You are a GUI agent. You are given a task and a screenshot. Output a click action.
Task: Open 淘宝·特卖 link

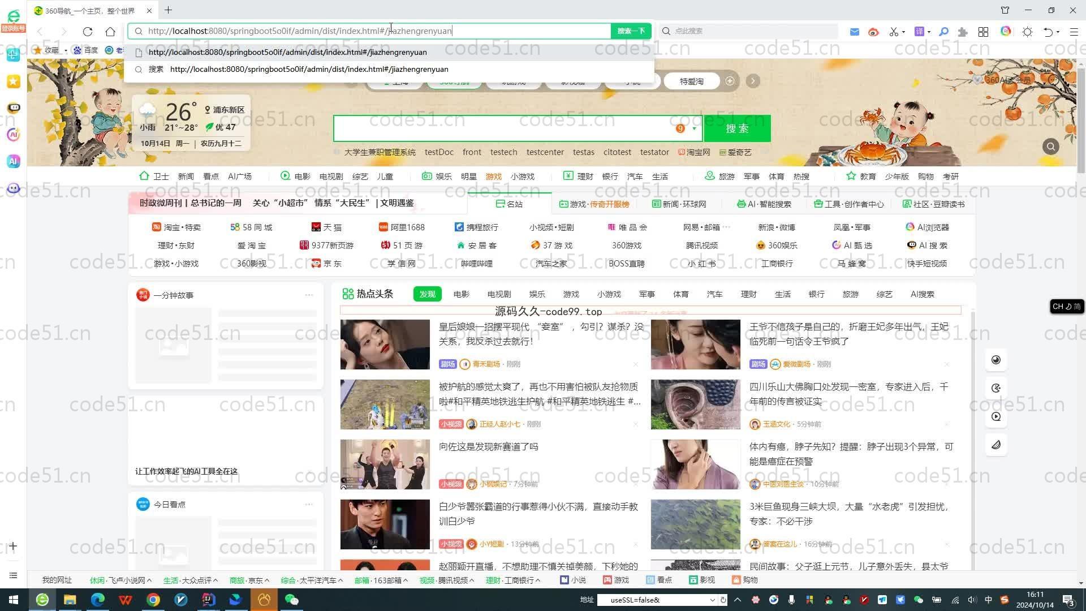176,227
